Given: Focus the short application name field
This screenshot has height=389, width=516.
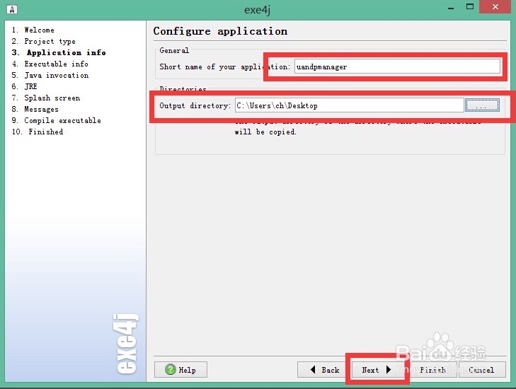Looking at the screenshot, I should click(x=397, y=66).
